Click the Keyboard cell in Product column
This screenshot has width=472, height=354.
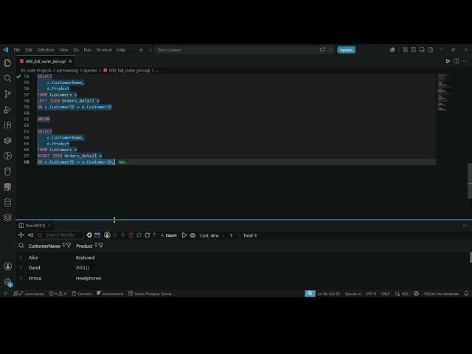click(x=86, y=257)
